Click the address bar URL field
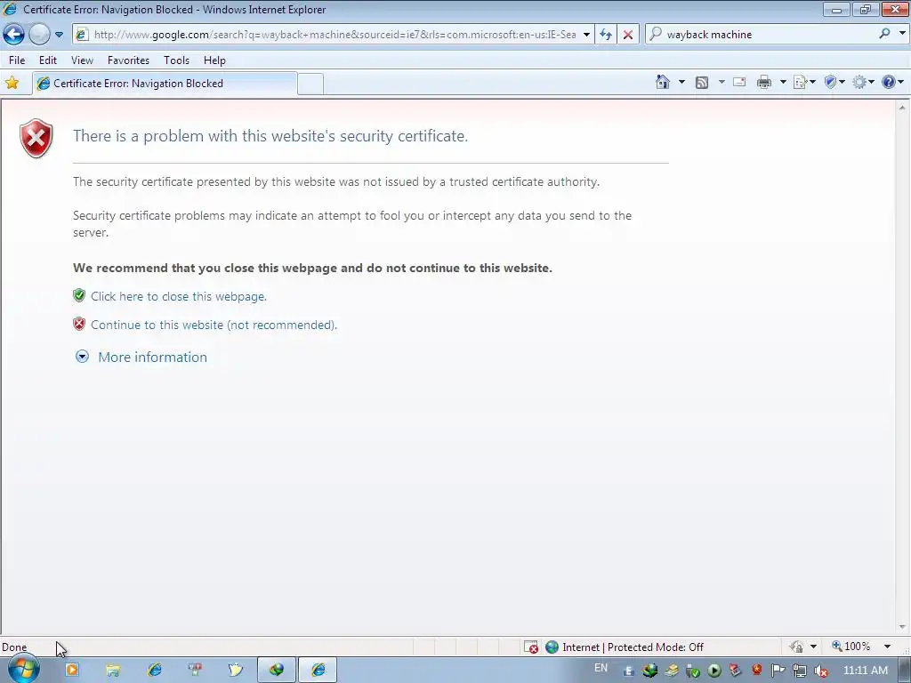Viewport: 911px width, 683px height. pos(335,35)
